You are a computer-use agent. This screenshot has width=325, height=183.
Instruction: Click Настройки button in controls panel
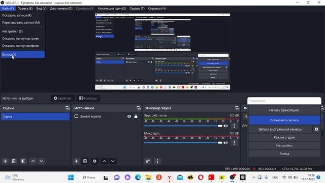coord(284,145)
